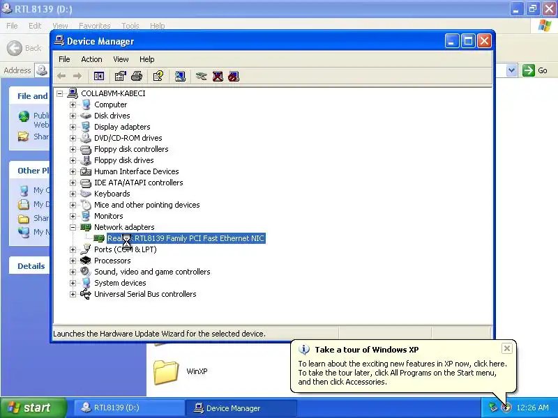
Task: Click the taskbar clock showing 12:26 AM
Action: [532, 408]
